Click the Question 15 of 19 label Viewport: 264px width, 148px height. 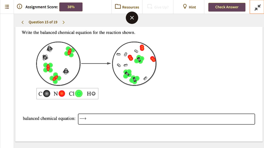tap(43, 22)
